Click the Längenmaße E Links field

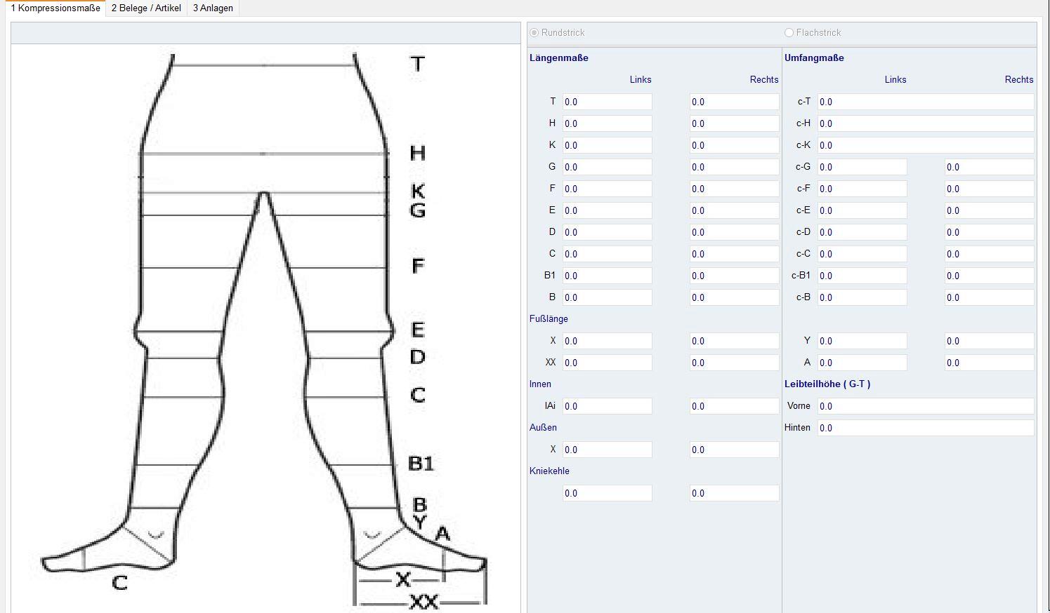pos(607,211)
